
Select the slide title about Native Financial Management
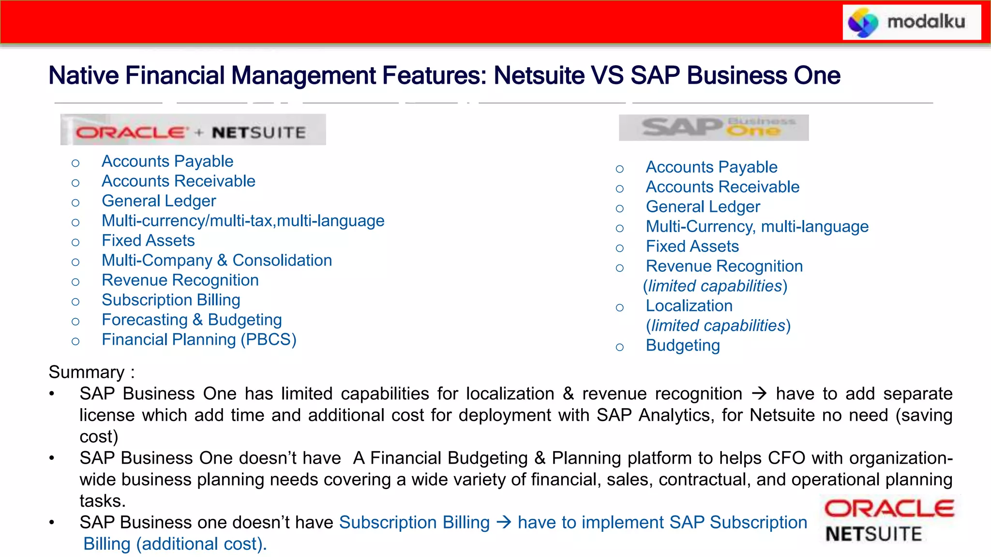pyautogui.click(x=444, y=76)
